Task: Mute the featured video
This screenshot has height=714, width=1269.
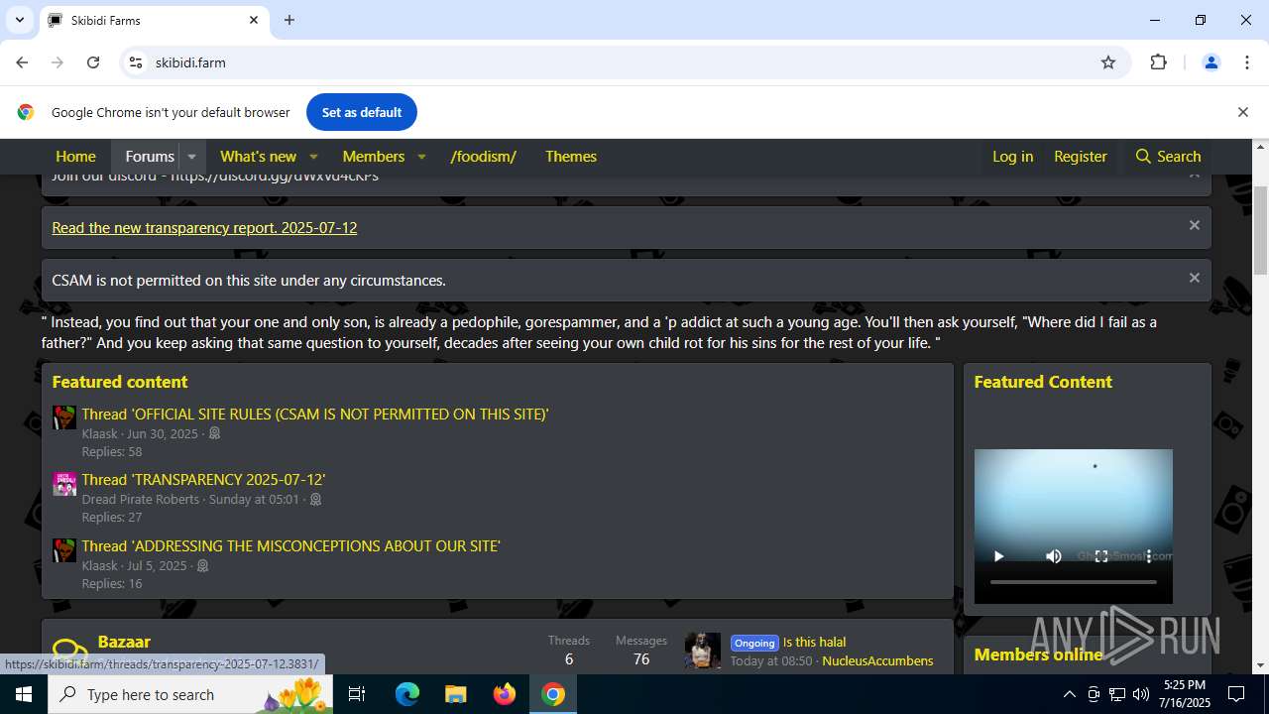Action: pos(1054,556)
